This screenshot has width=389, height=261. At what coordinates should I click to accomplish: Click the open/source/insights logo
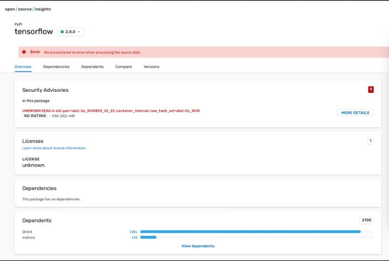28,9
